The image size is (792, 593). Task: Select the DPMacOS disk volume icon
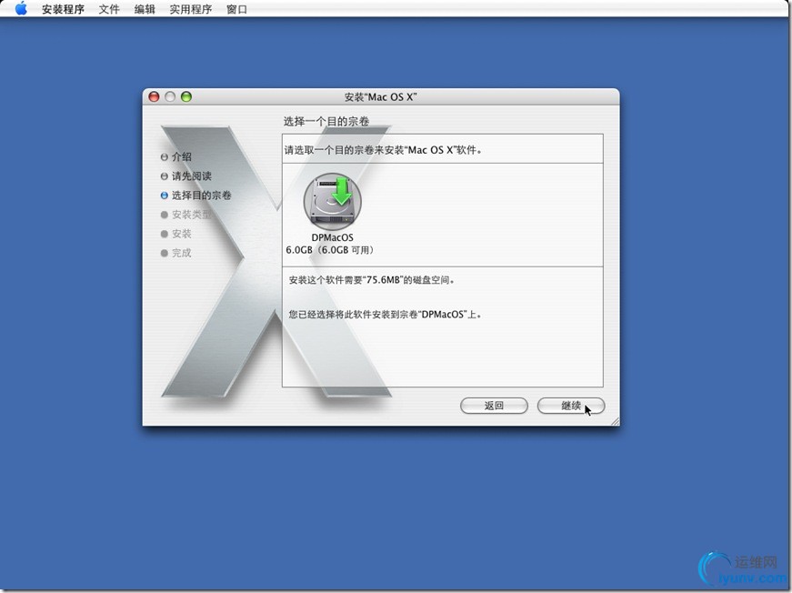(x=333, y=201)
